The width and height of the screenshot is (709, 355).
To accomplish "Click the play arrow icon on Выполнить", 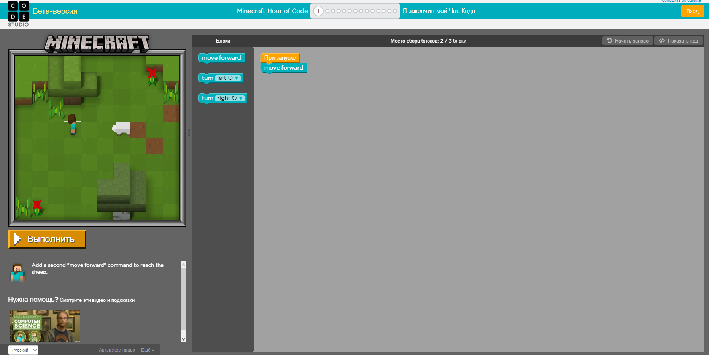I will tap(17, 239).
